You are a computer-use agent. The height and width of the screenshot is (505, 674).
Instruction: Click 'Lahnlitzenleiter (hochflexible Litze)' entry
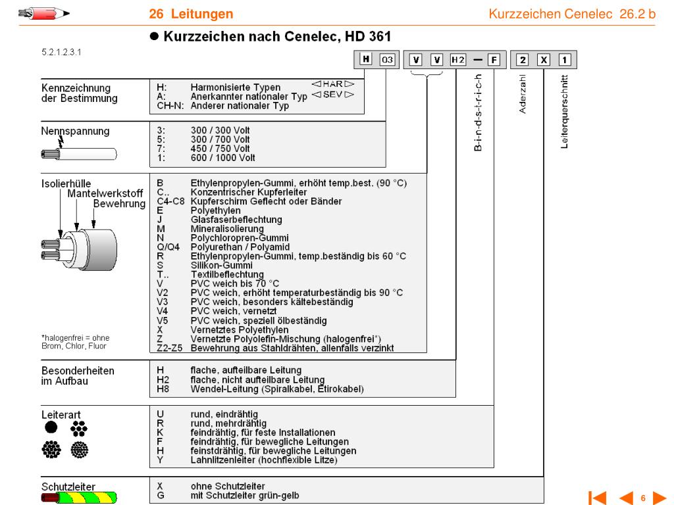(x=264, y=460)
